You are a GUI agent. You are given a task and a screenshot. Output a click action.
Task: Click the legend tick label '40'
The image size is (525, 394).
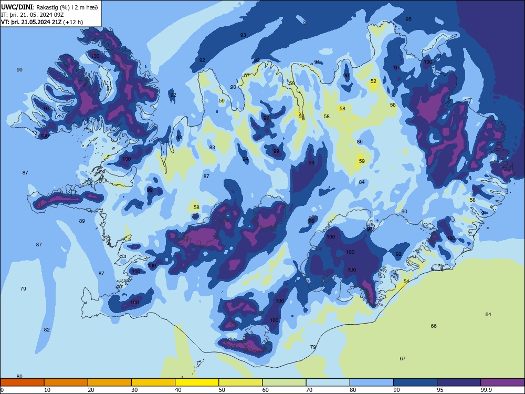pos(178,390)
